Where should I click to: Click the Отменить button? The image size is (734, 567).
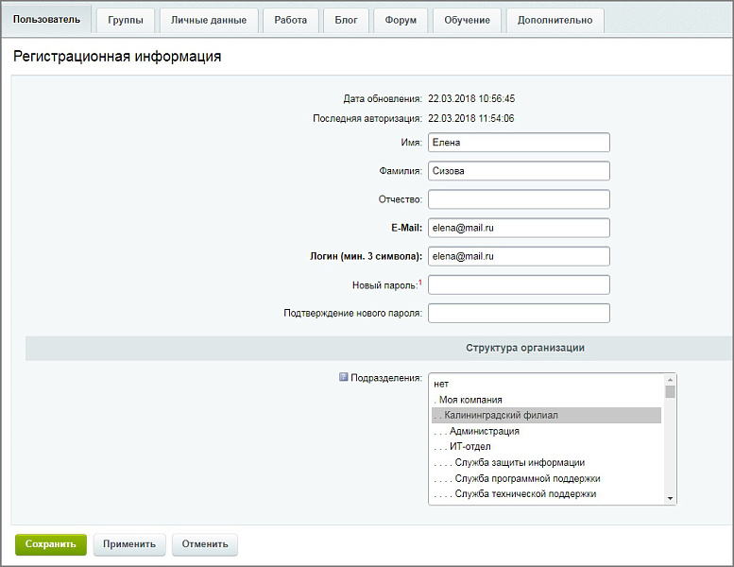[205, 544]
